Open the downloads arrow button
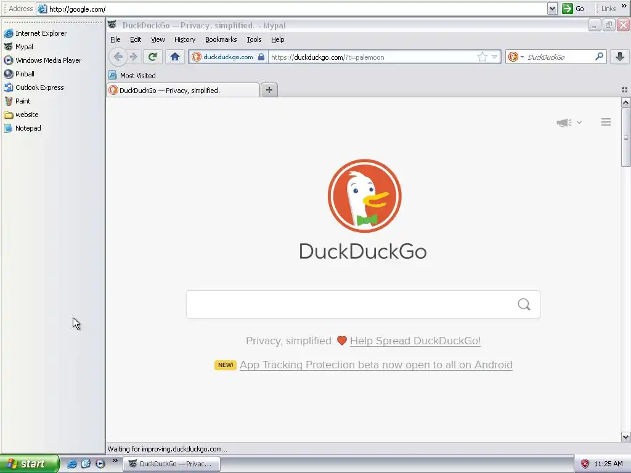The image size is (631, 473). click(x=620, y=57)
